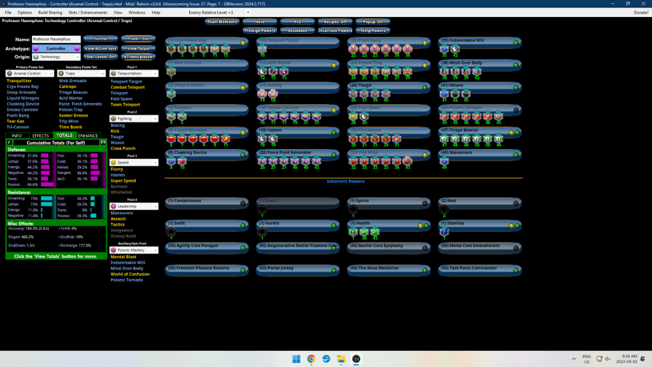The height and width of the screenshot is (367, 652).
Task: Click first enhancement slot under Health
Action: [353, 232]
